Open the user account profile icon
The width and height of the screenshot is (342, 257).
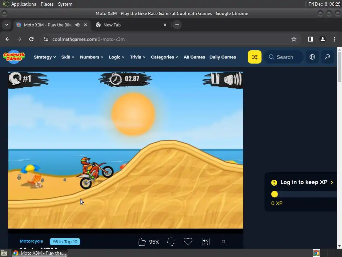pyautogui.click(x=328, y=57)
